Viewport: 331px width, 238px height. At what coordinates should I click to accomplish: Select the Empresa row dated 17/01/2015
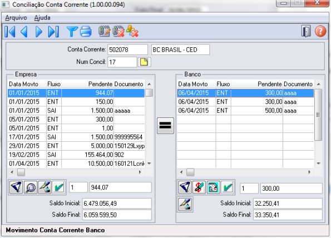(x=76, y=137)
